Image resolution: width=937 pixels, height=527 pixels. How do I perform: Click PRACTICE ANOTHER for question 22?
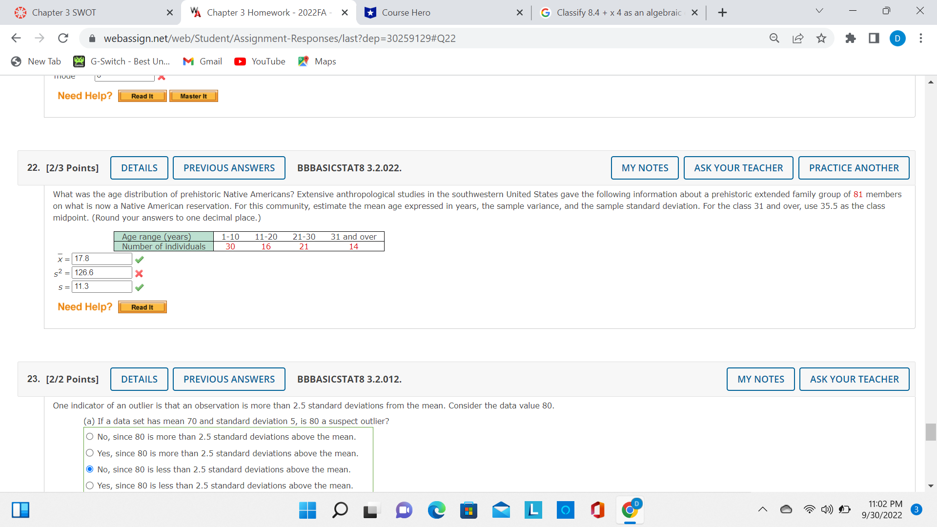pyautogui.click(x=853, y=167)
